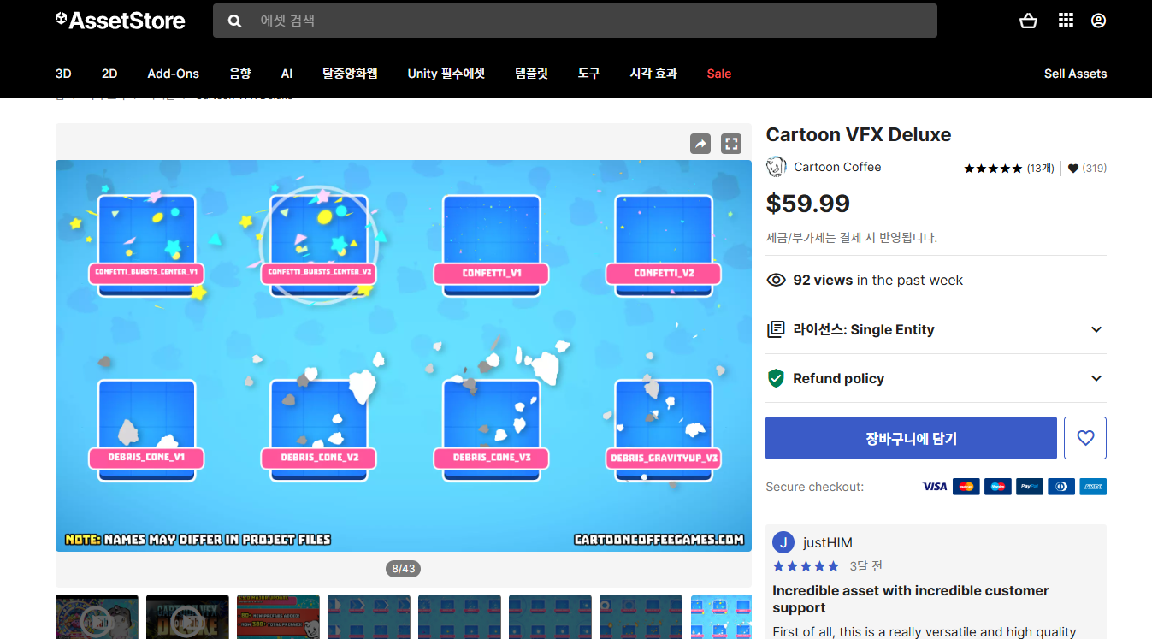The image size is (1152, 639).
Task: Expand the 라이선스: Single Entity dropdown
Action: (936, 329)
